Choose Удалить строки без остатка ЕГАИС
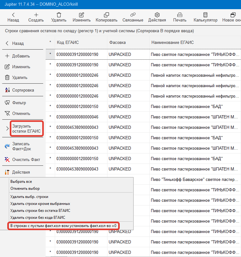 tap(40, 211)
